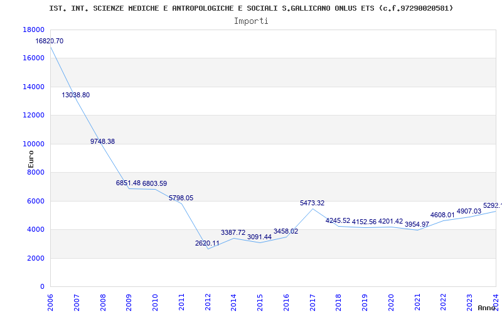The image size is (502, 314).
Task: Select the x-axis year 2019
Action: [365, 302]
